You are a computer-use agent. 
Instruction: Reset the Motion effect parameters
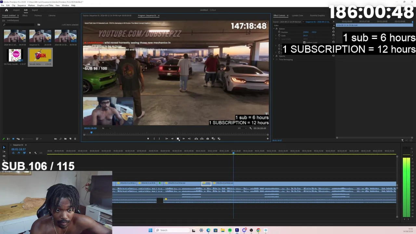click(x=333, y=29)
